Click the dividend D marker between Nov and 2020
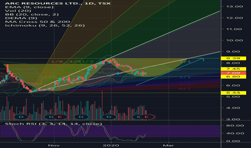The width and height of the screenshot is (251, 148). coord(81,117)
